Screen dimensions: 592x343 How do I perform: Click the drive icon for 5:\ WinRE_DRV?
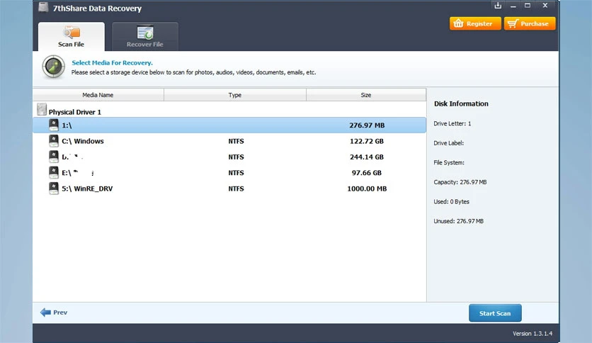[54, 189]
